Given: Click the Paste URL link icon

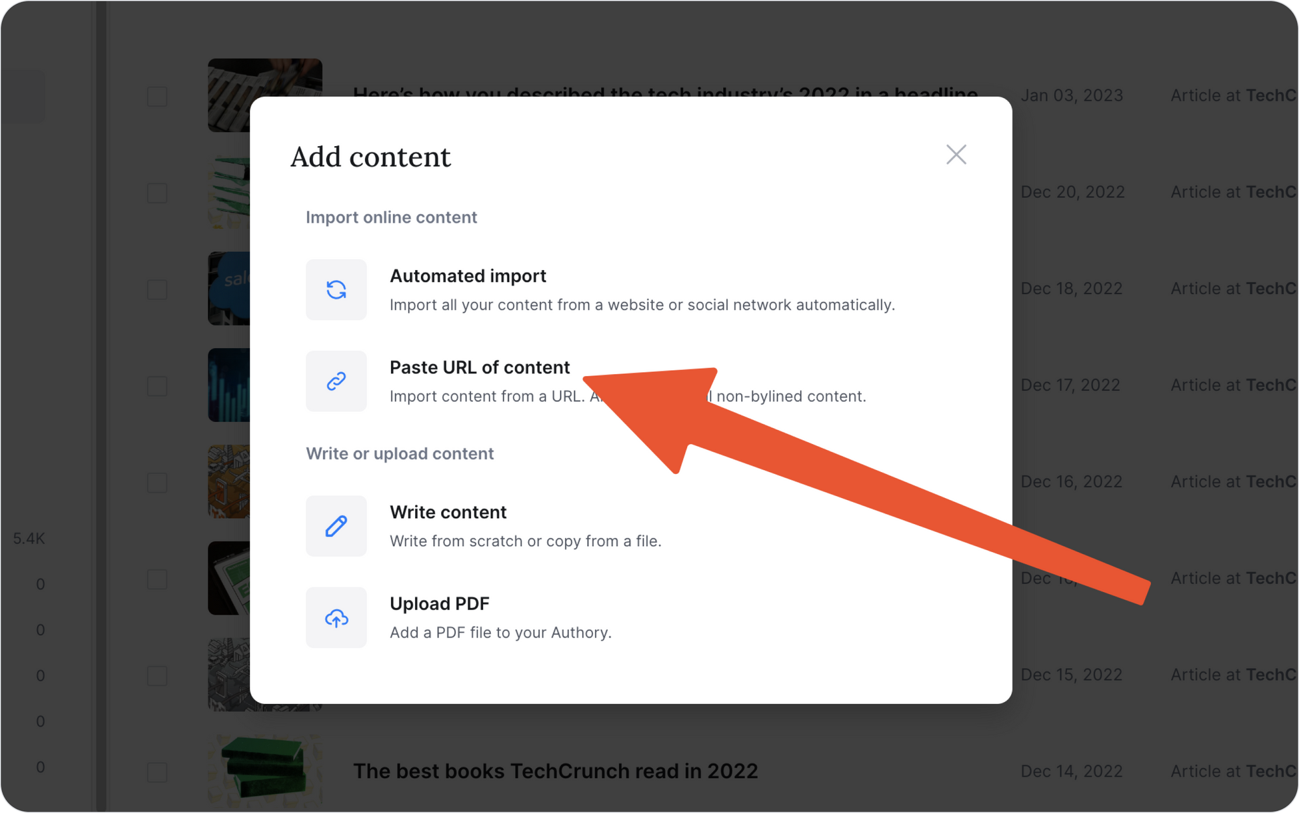Looking at the screenshot, I should pos(336,381).
